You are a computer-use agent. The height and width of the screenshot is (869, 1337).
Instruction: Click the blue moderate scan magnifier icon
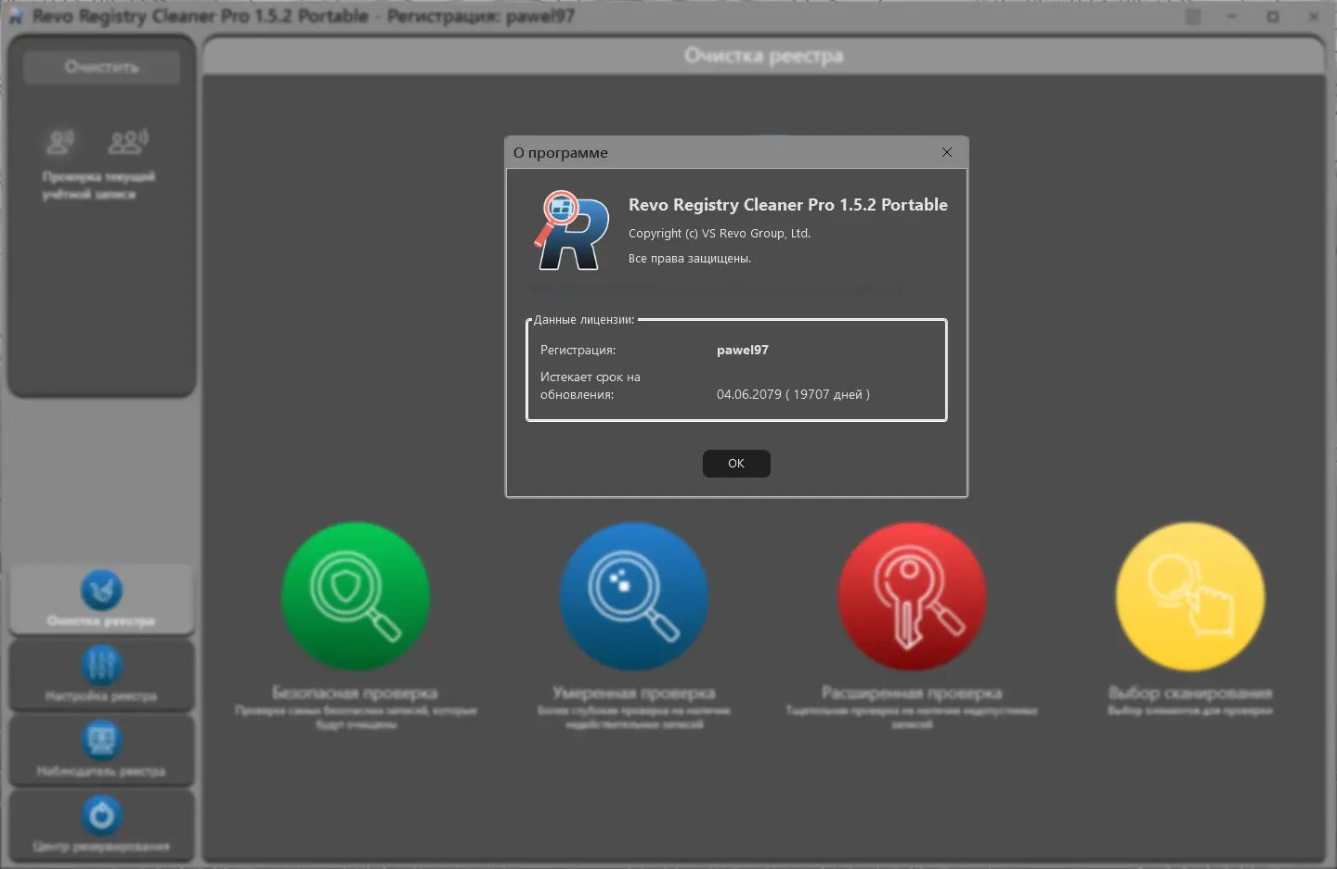634,596
